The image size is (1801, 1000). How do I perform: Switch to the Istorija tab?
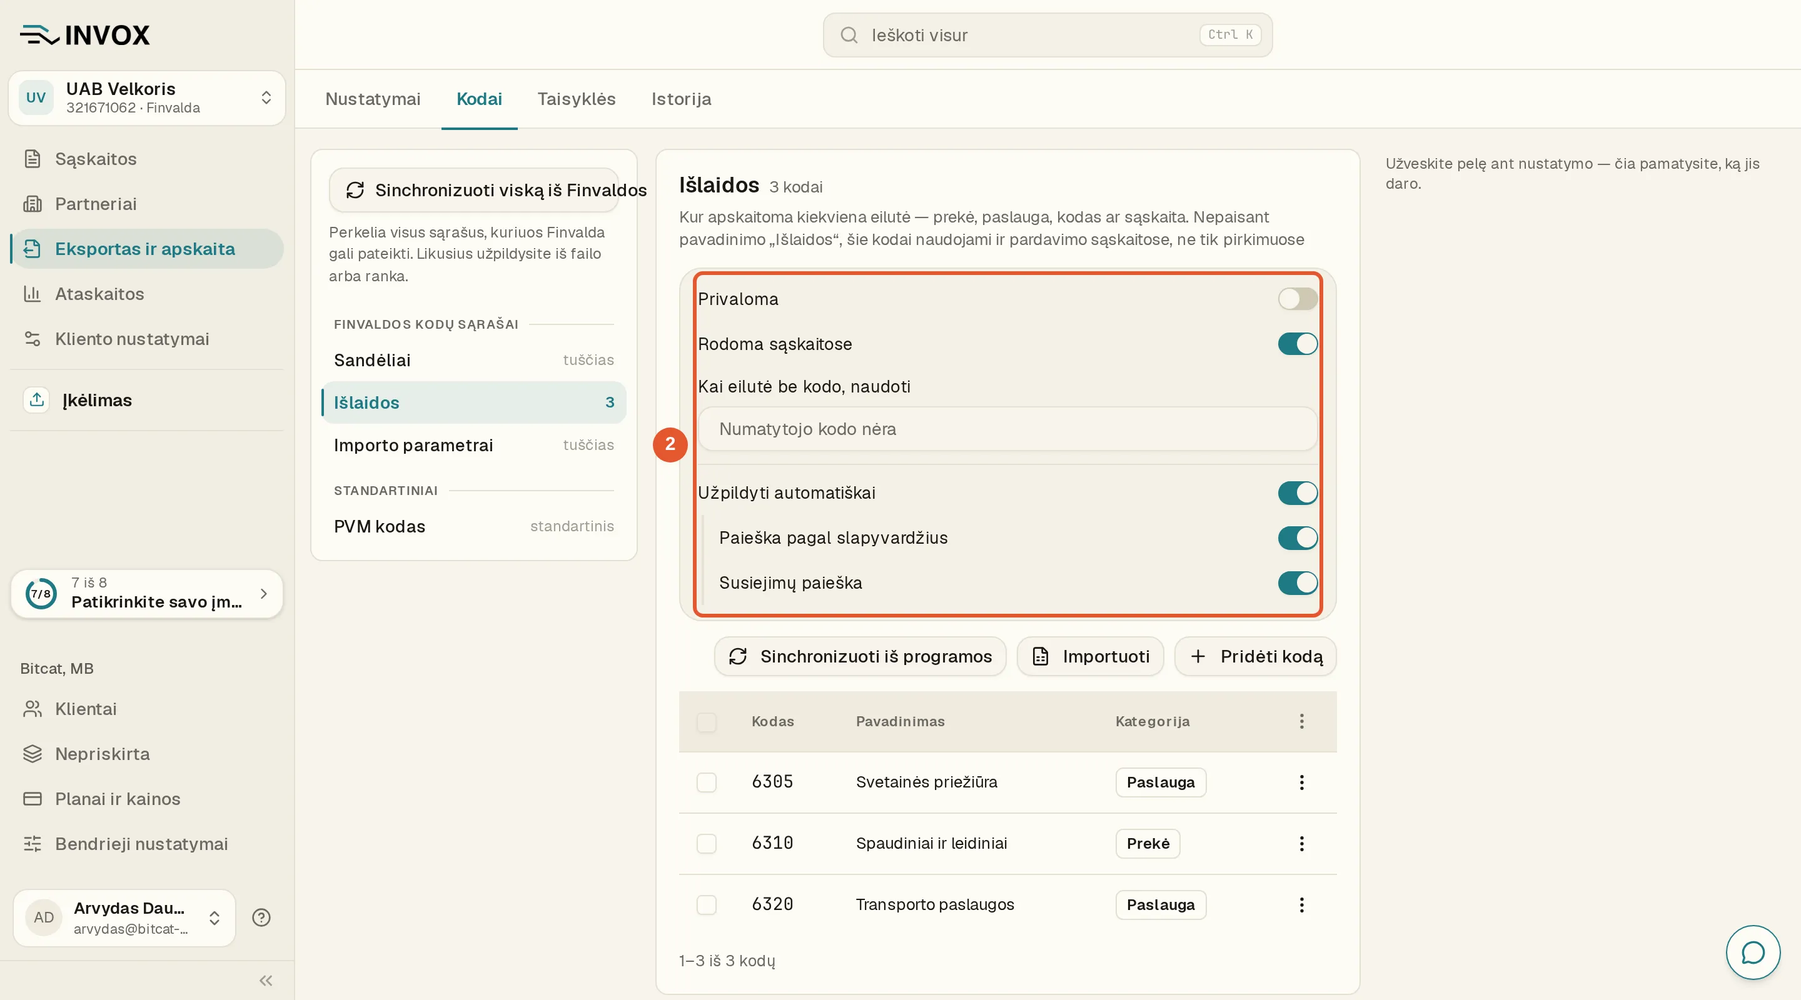point(681,99)
